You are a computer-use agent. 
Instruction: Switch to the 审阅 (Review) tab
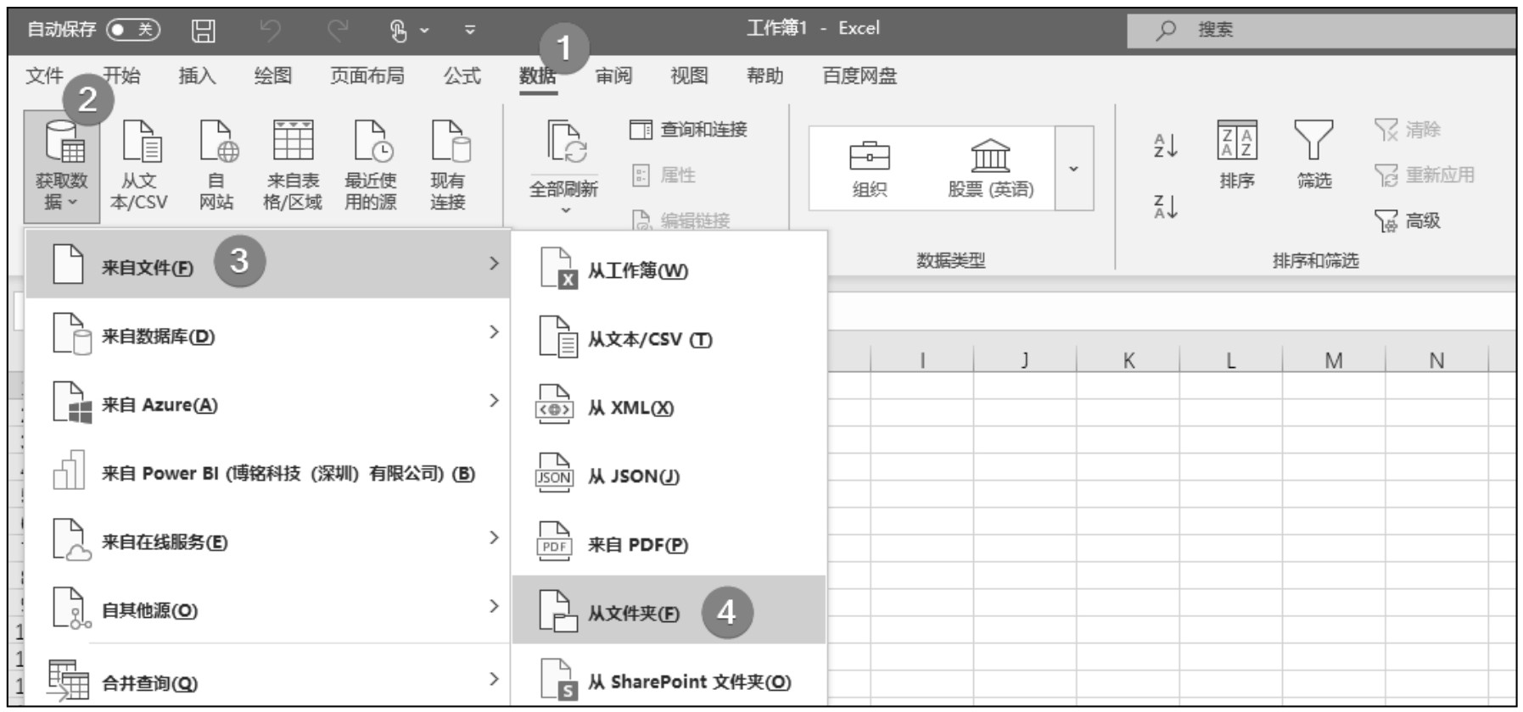click(613, 75)
